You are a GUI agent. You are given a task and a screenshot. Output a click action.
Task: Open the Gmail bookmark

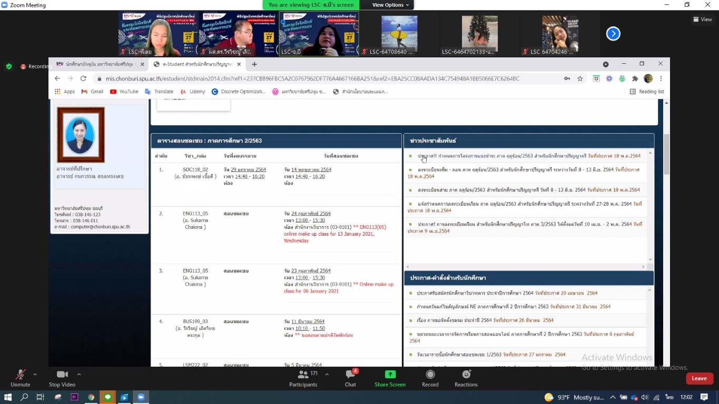click(93, 92)
